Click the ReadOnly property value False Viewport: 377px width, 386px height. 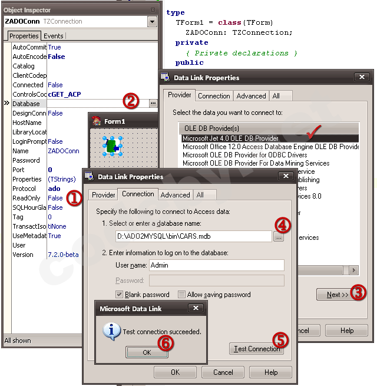coord(55,198)
